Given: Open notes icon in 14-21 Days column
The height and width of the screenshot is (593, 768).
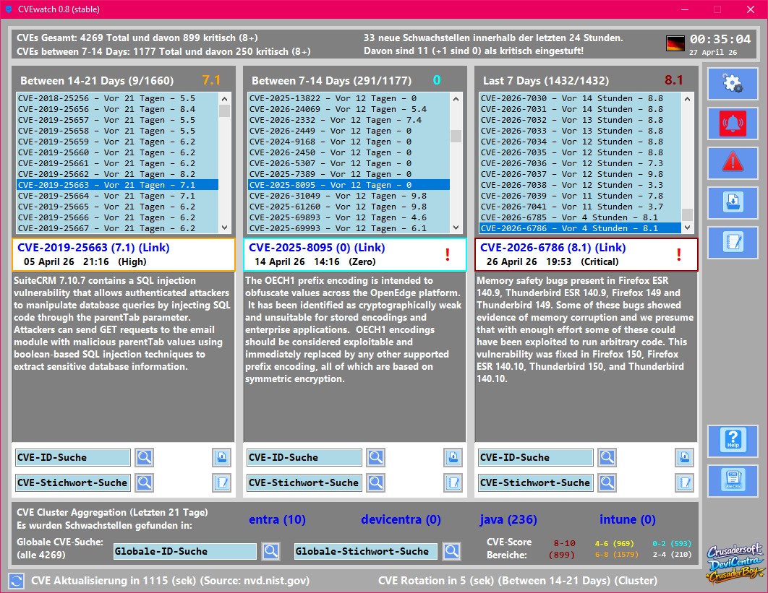Looking at the screenshot, I should tap(222, 482).
